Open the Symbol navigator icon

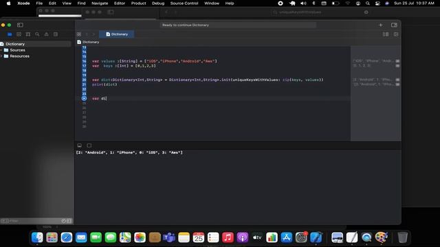click(x=28, y=34)
